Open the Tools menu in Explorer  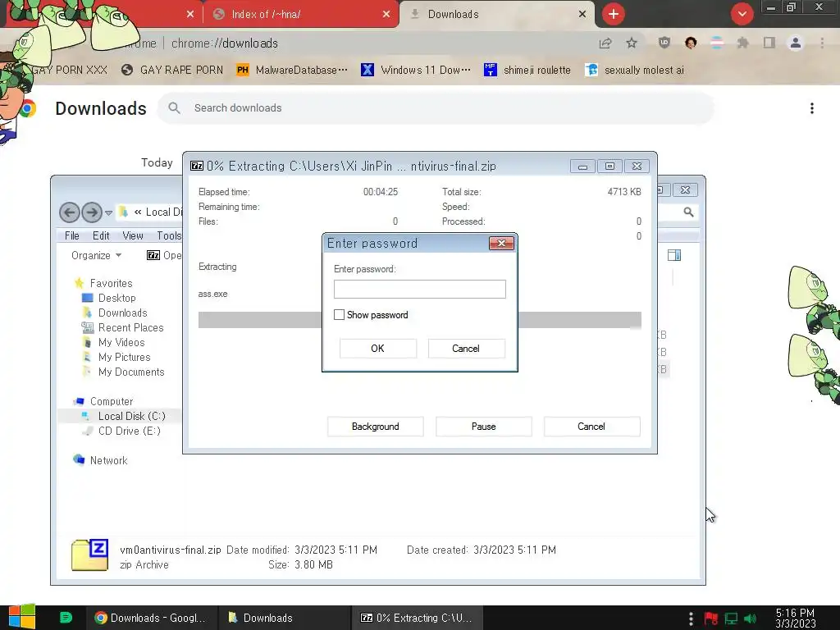(169, 235)
